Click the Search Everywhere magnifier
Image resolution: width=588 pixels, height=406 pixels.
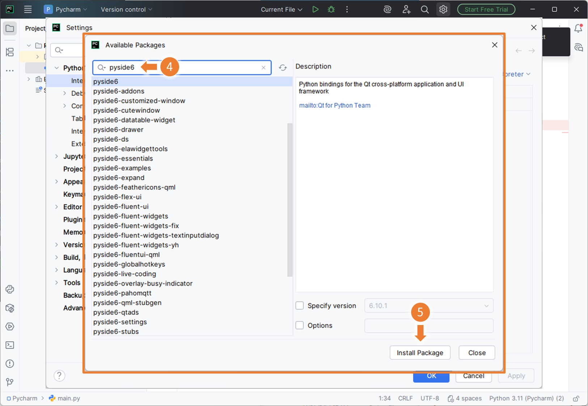425,9
